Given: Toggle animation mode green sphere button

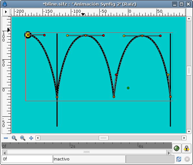Looking at the screenshot, I should [176, 148].
